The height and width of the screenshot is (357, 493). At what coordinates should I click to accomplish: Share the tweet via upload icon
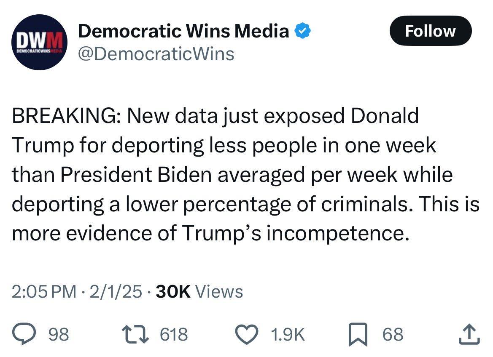pyautogui.click(x=469, y=334)
